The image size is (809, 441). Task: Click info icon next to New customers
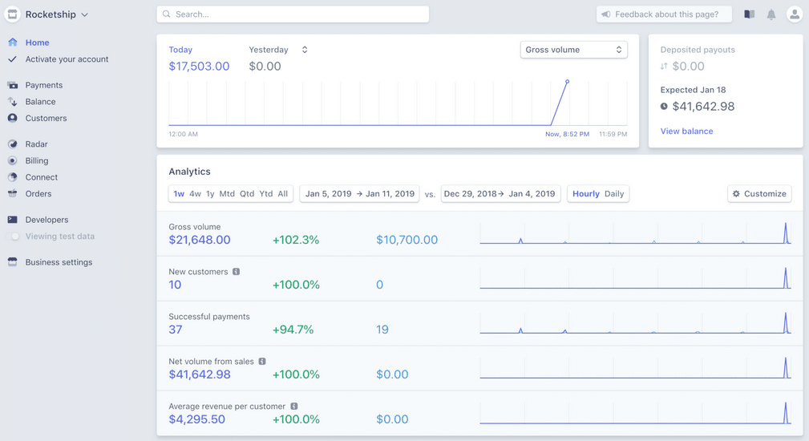236,272
